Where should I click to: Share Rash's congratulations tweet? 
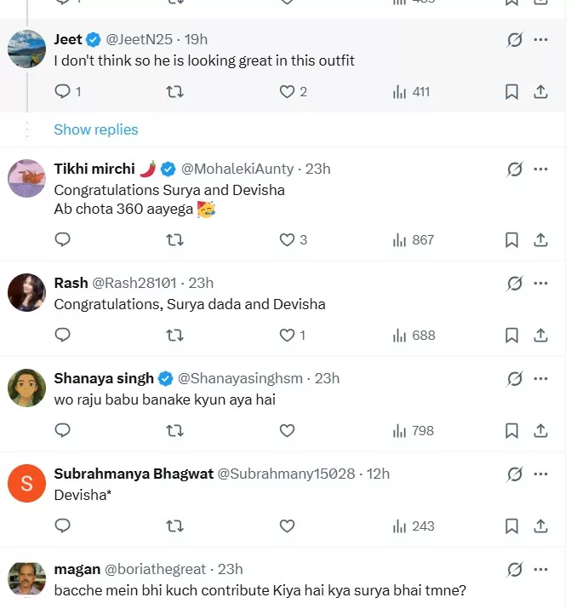(x=540, y=336)
